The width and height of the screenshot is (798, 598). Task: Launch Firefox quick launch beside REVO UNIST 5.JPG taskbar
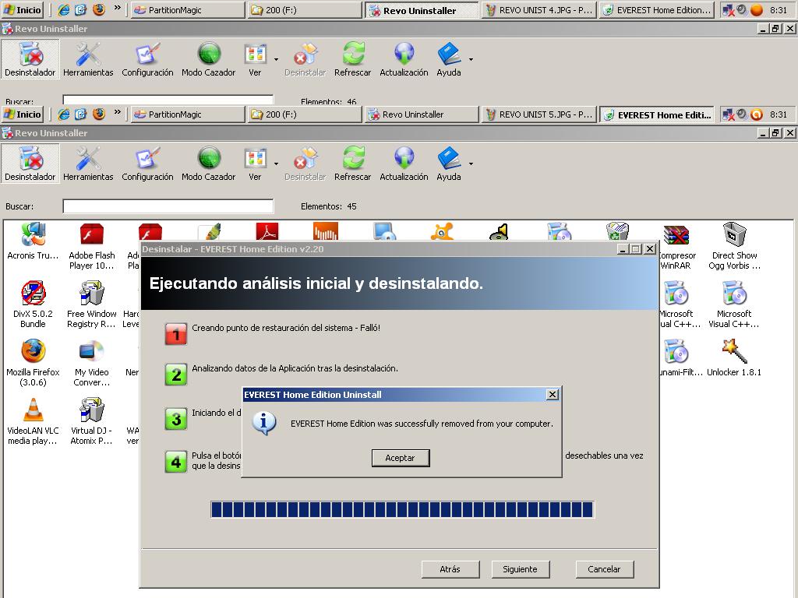pos(99,114)
